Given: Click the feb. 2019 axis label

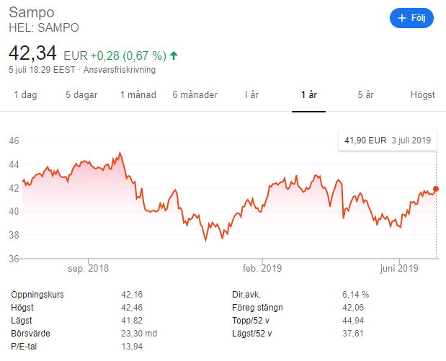Looking at the screenshot, I should pyautogui.click(x=262, y=268).
